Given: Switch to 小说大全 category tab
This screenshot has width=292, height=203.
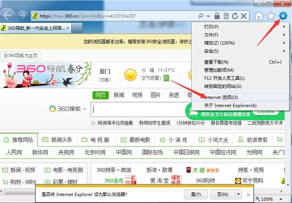Looking at the screenshot, I should coord(214,139).
